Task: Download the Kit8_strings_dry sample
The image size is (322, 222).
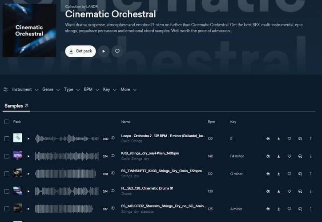Action: tap(279, 156)
